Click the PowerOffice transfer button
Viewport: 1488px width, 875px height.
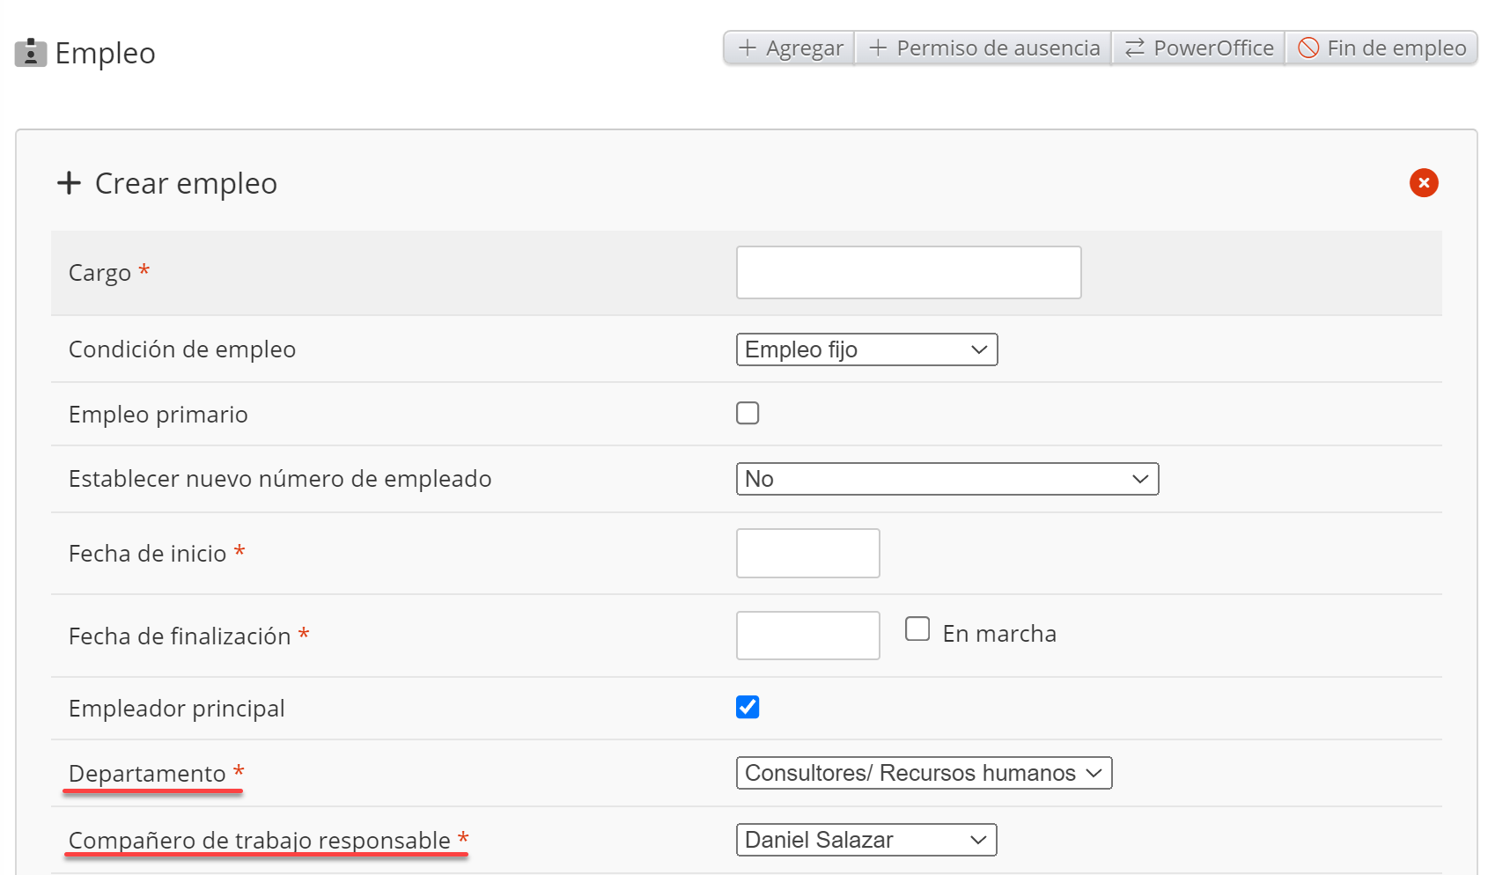(x=1198, y=48)
